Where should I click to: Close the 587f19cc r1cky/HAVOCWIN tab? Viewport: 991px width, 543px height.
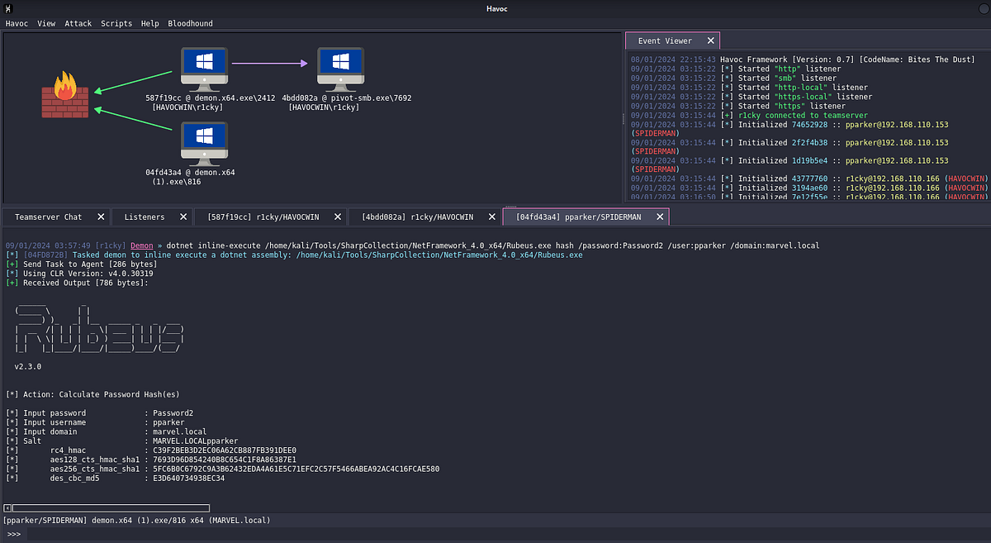coord(336,217)
